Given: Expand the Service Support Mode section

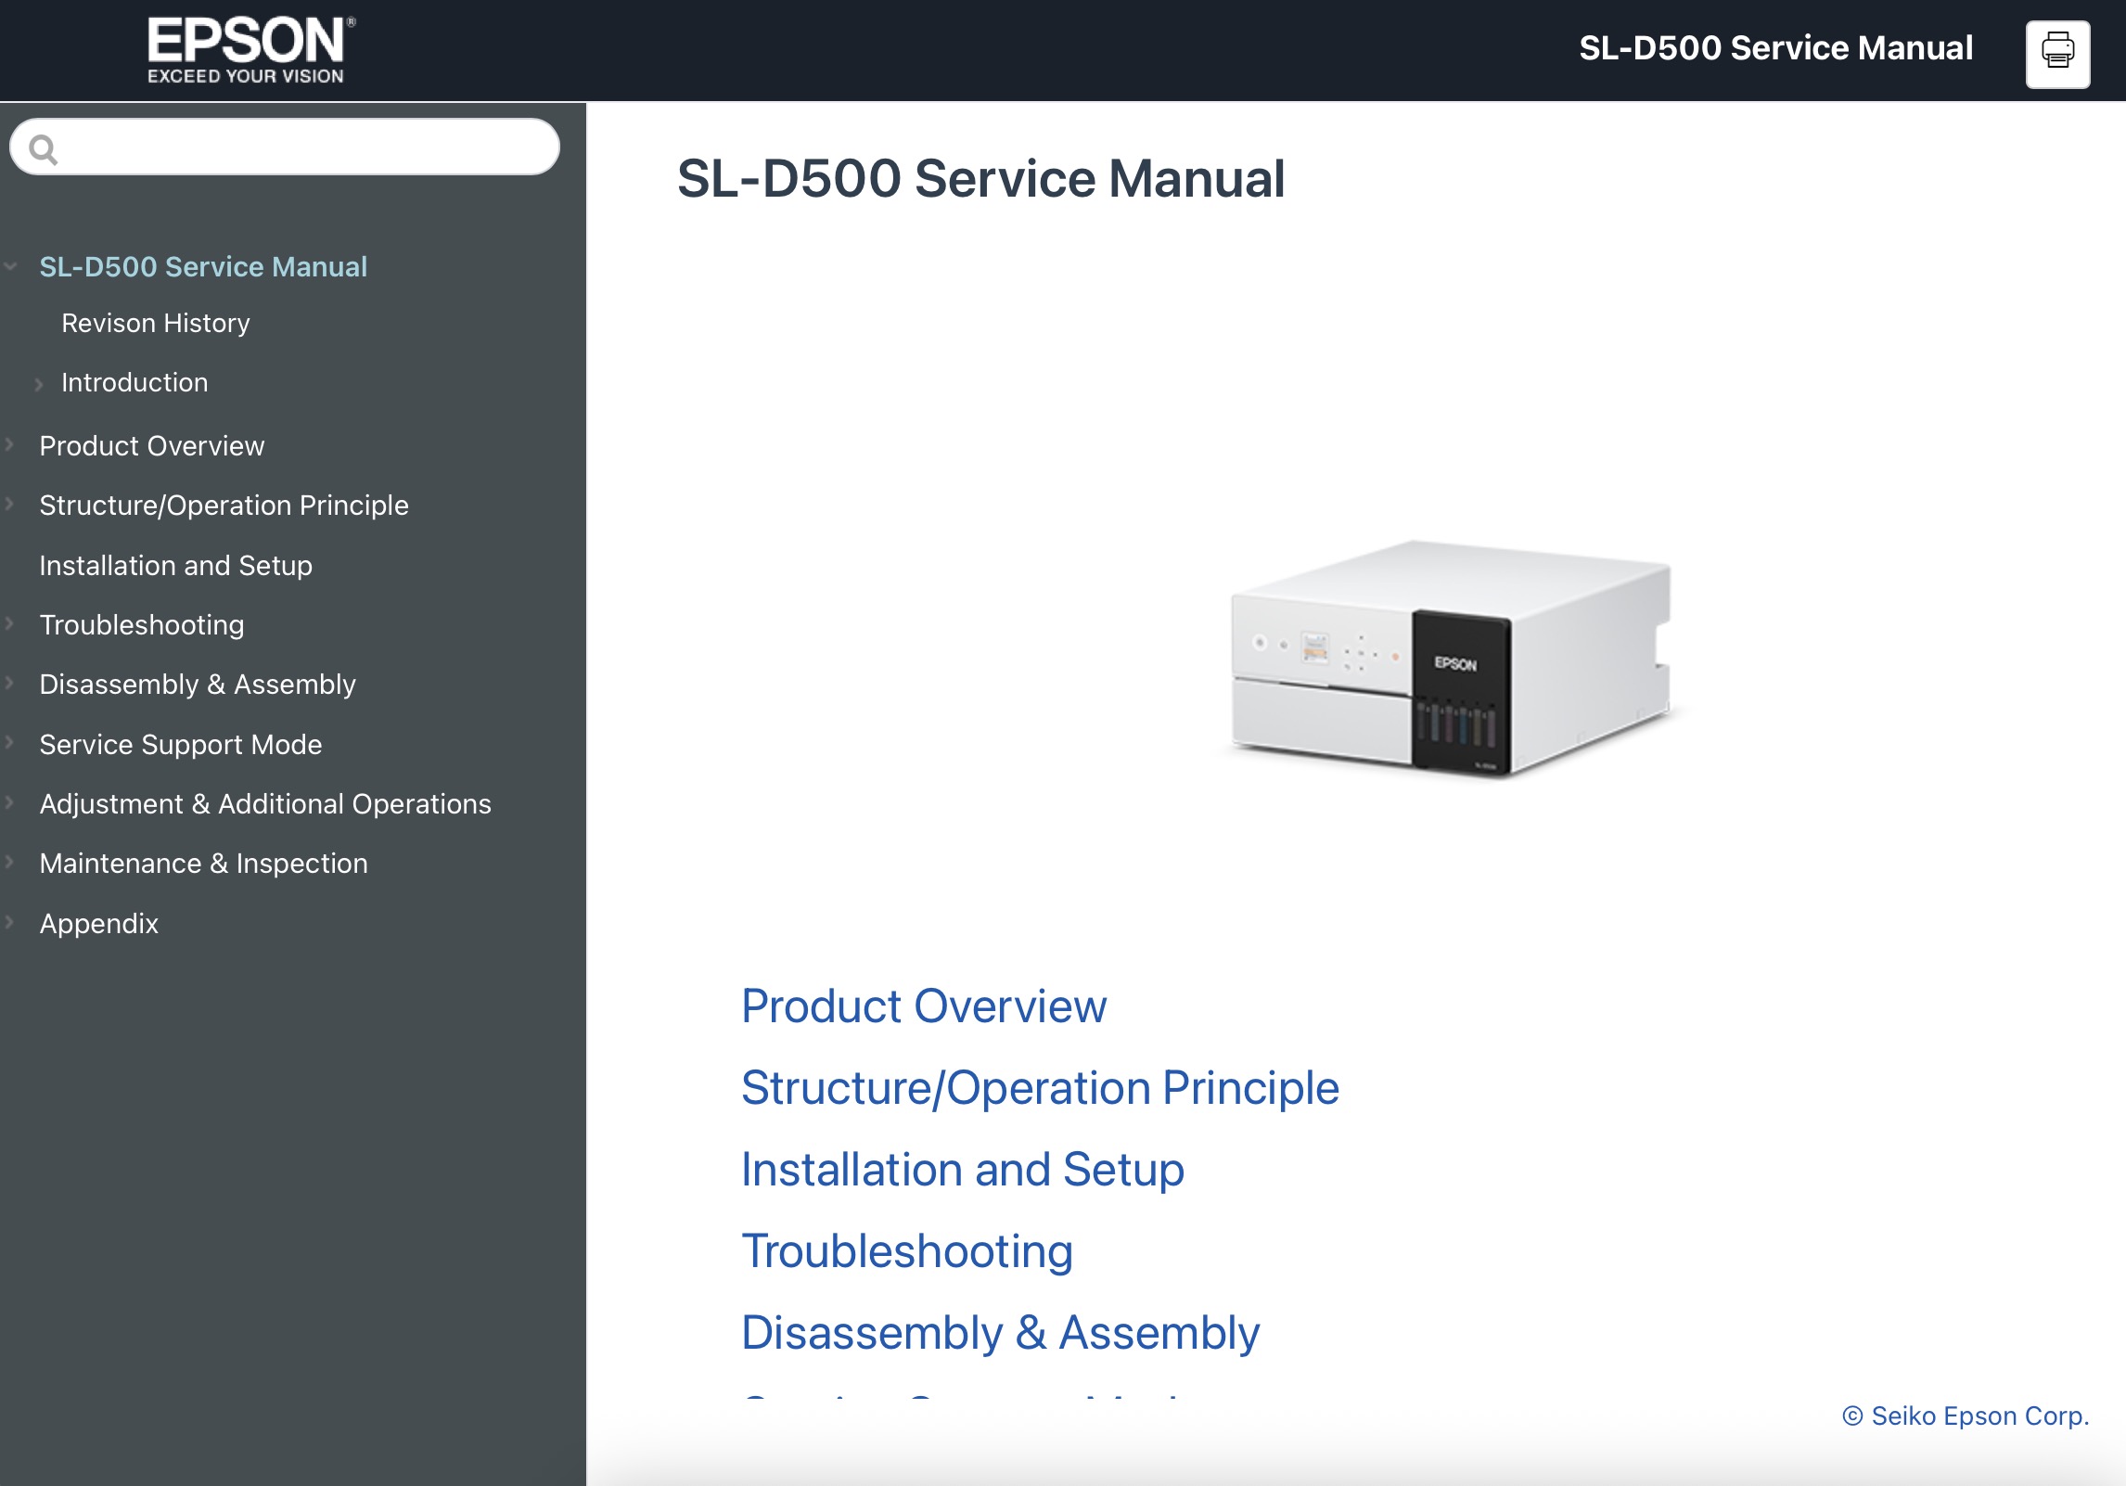Looking at the screenshot, I should pyautogui.click(x=9, y=744).
